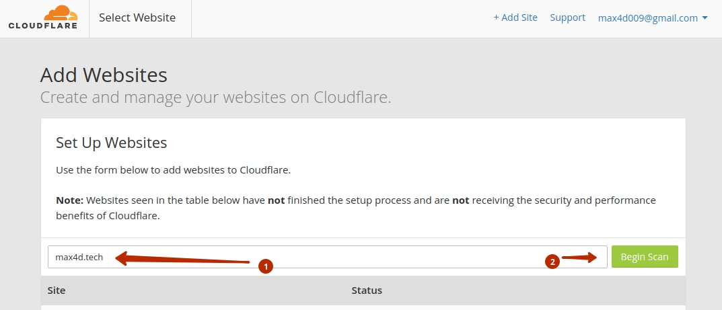Click the caret arrow beside the email
Viewport: 722px width, 310px height.
click(705, 18)
